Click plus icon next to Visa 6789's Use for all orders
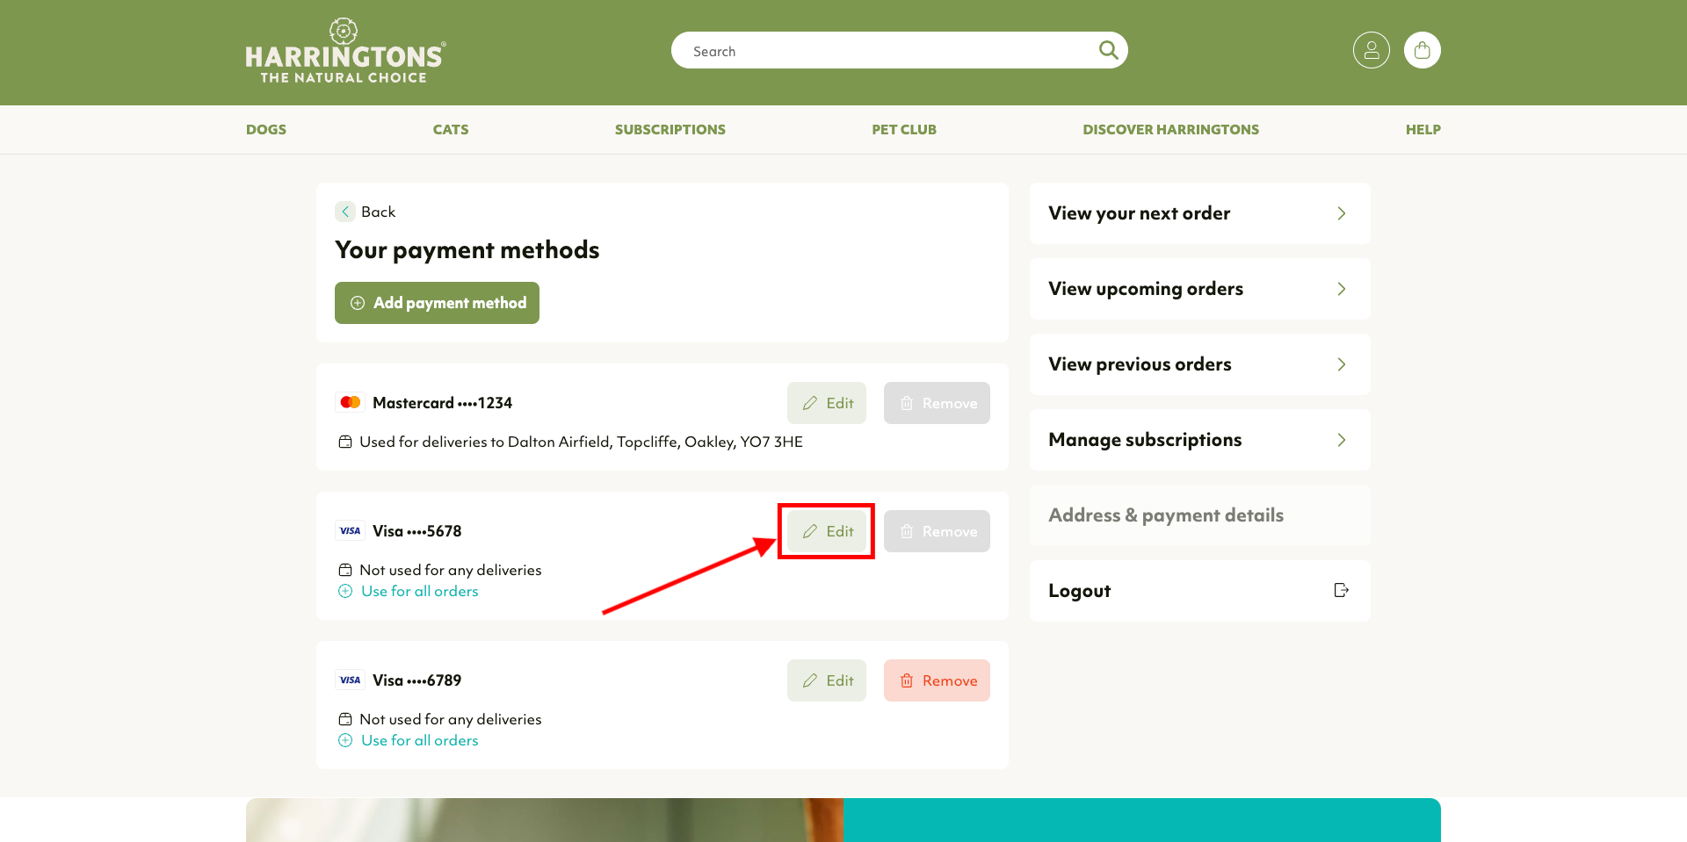1687x842 pixels. coord(345,740)
